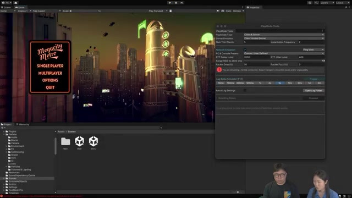The height and width of the screenshot is (198, 352).
Task: Select the 5s lag spike duration
Action: (x=280, y=83)
